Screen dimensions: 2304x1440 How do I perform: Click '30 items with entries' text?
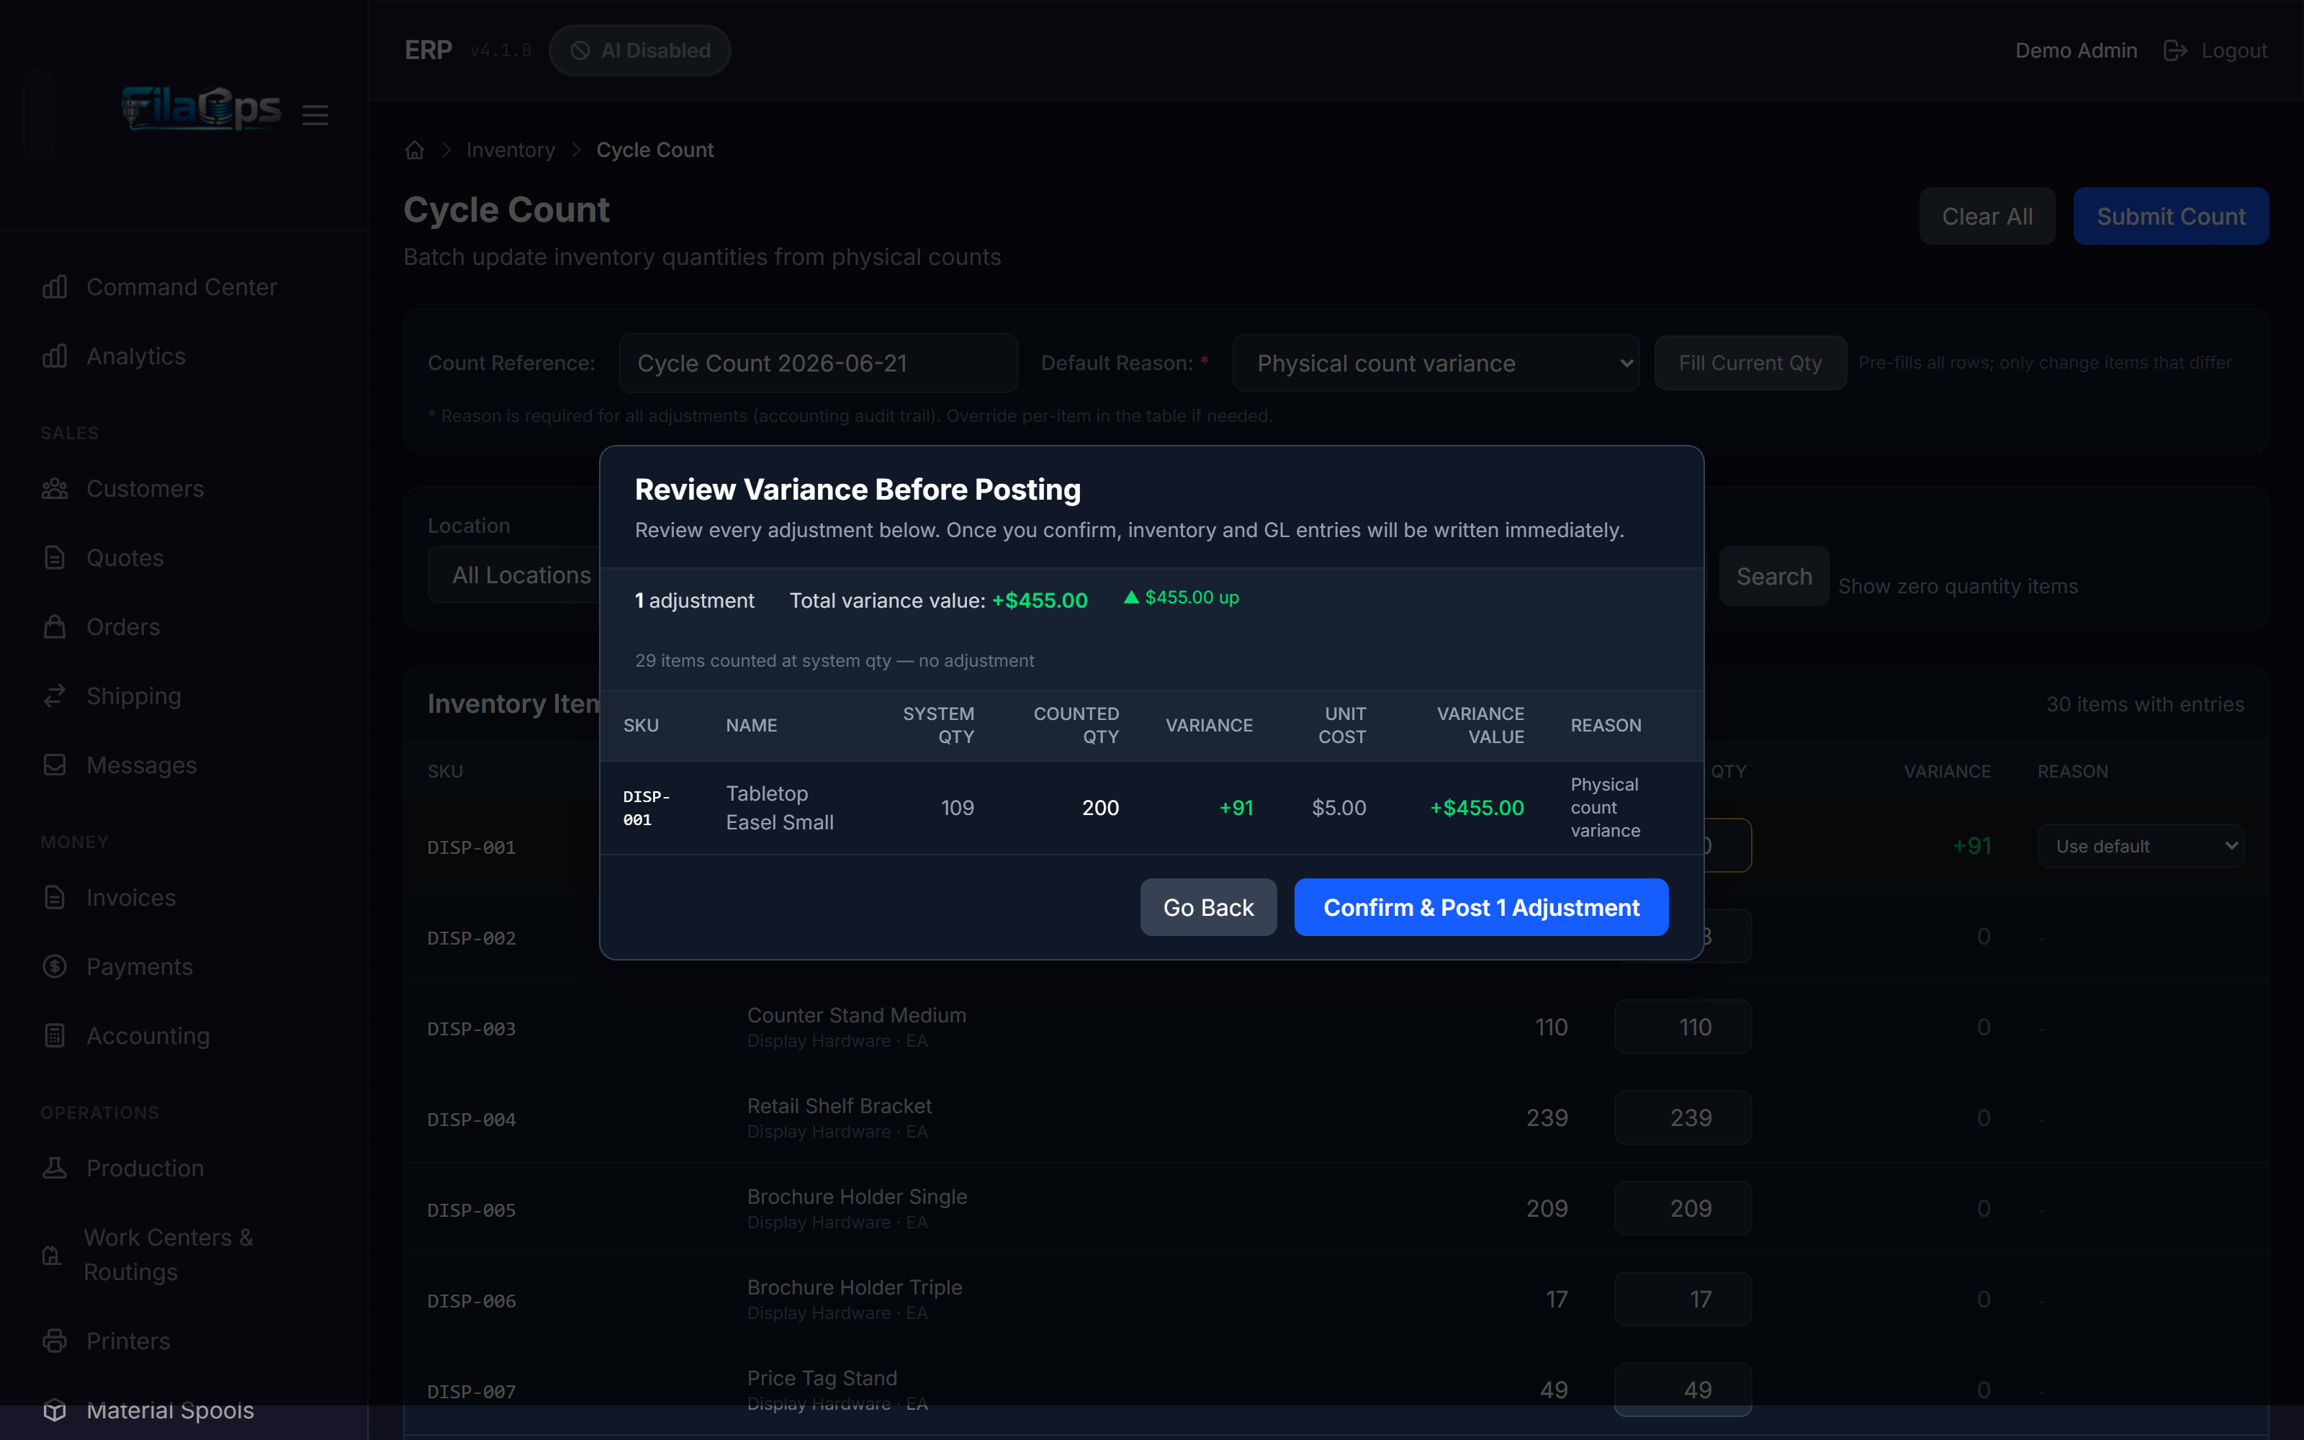click(x=2145, y=704)
